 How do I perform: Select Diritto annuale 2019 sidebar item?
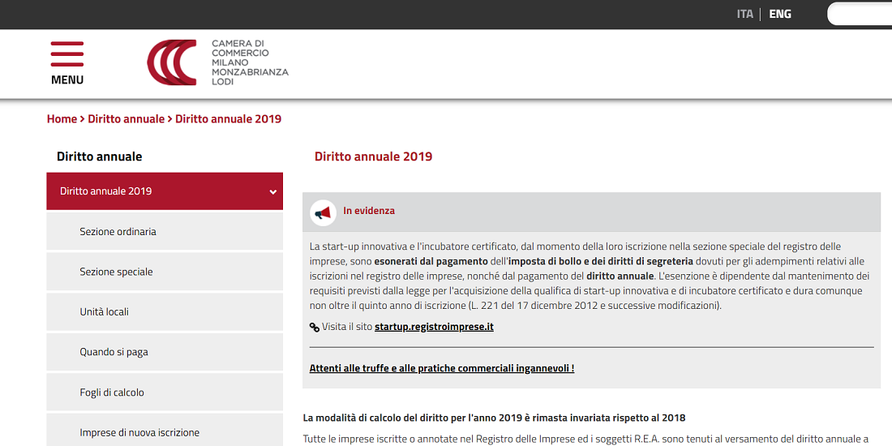pyautogui.click(x=165, y=191)
